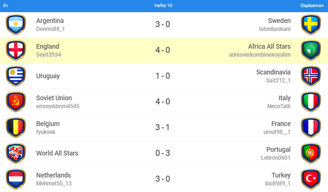
Task: Click the Uruguay flag shield
Action: click(16, 76)
